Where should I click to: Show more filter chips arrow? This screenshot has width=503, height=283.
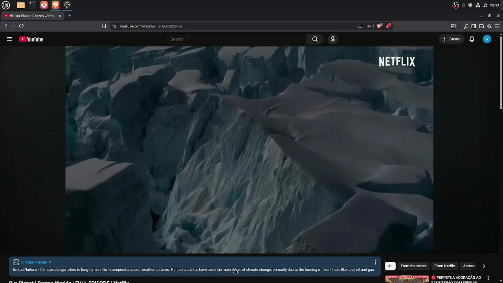pos(484,266)
